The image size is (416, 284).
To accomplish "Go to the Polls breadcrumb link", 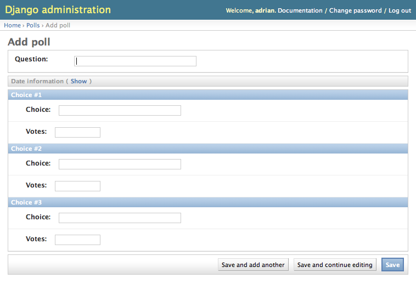I will click(x=33, y=25).
